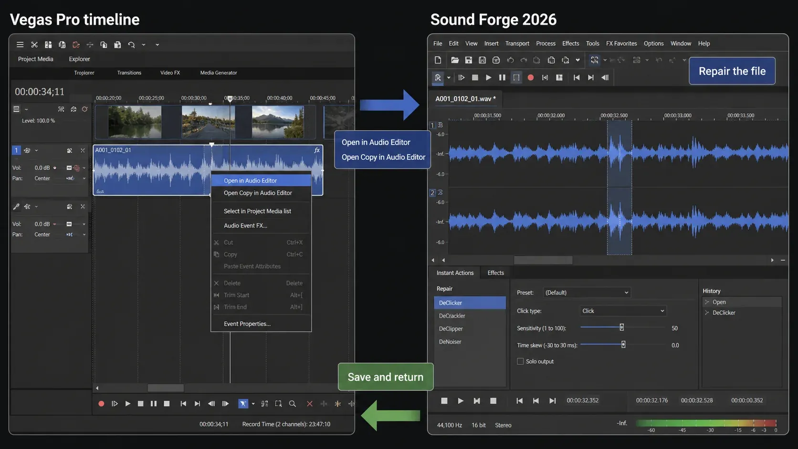Screen dimensions: 798x449
Task: Toggle the track 1 X solo icon in Vegas
Action: (83, 151)
